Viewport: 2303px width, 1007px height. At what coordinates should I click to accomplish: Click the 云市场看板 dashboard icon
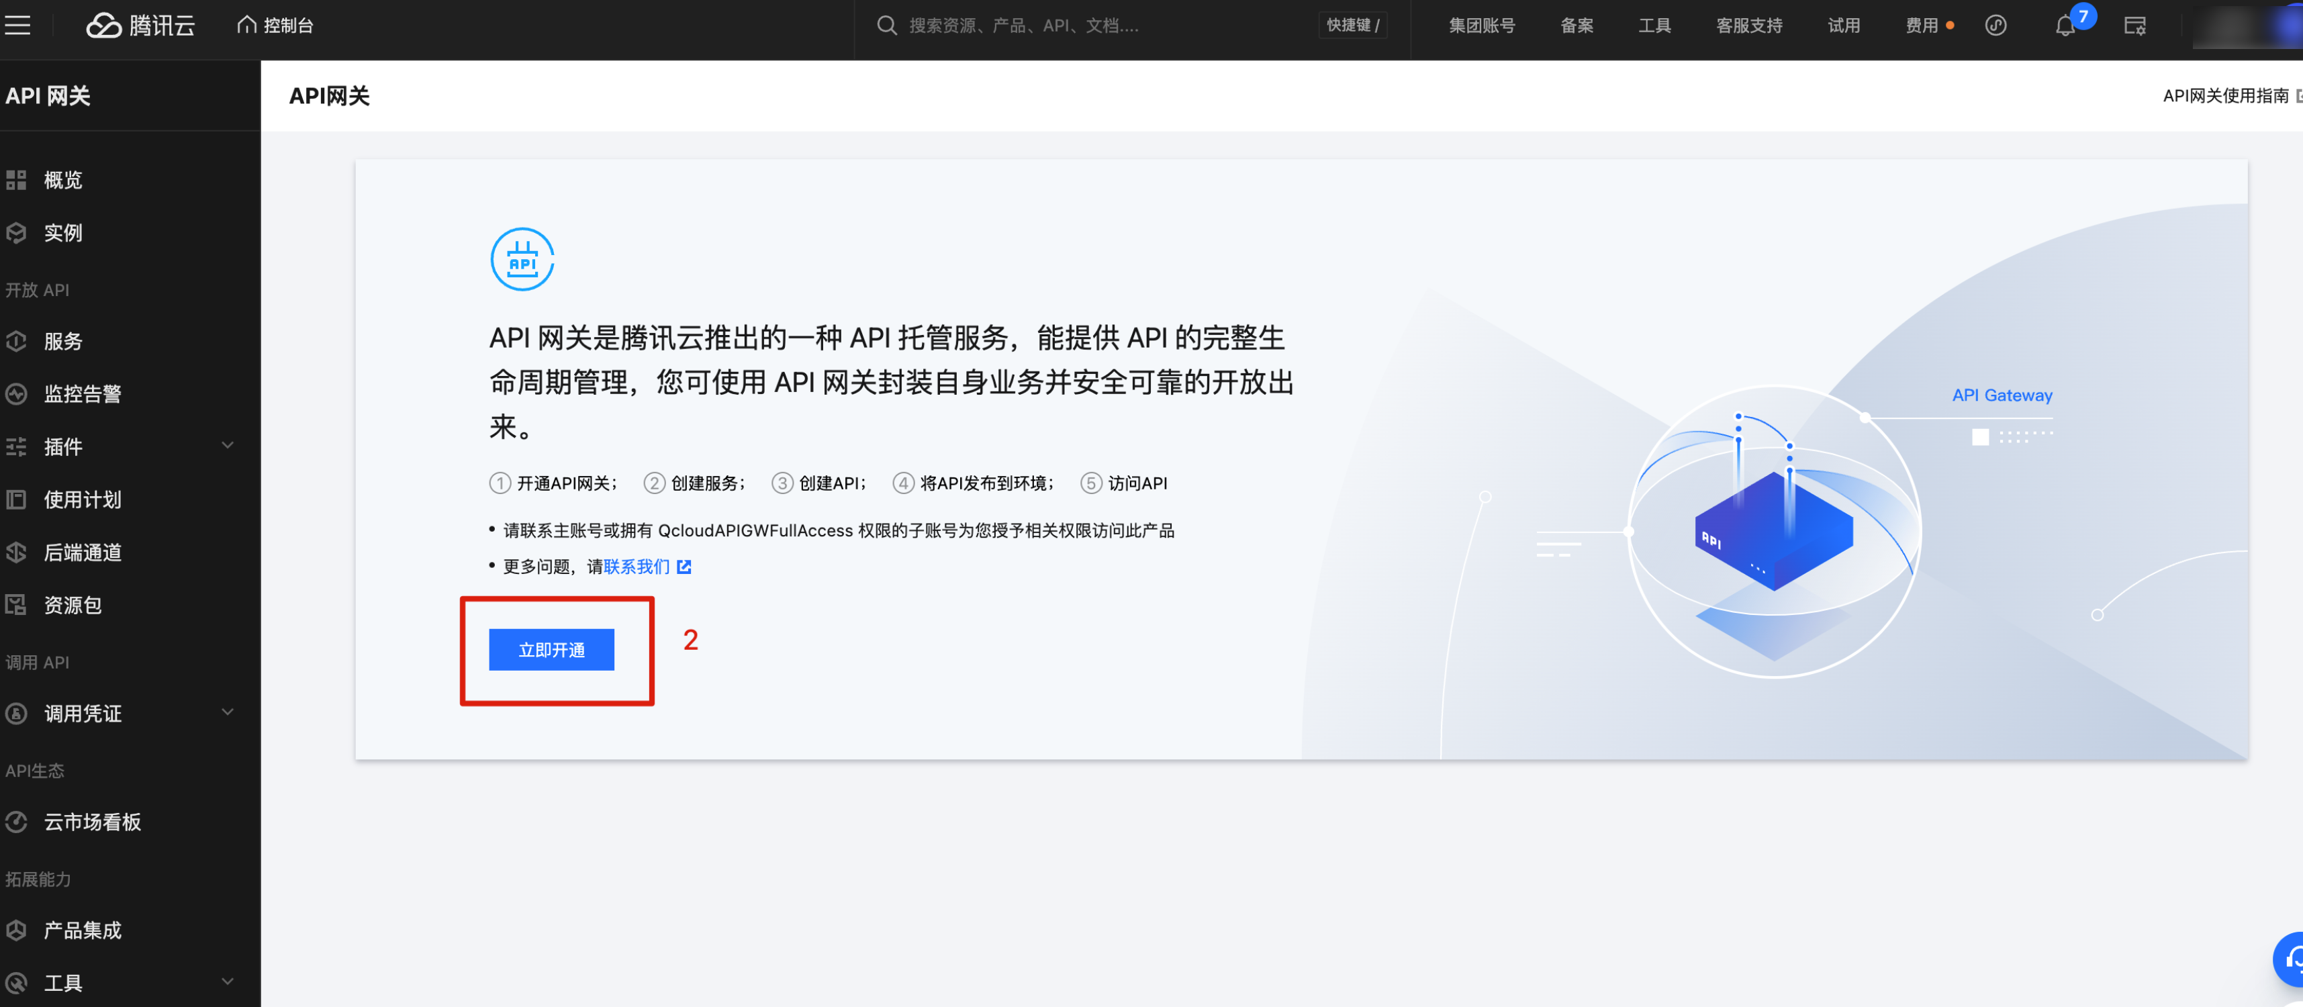coord(16,821)
